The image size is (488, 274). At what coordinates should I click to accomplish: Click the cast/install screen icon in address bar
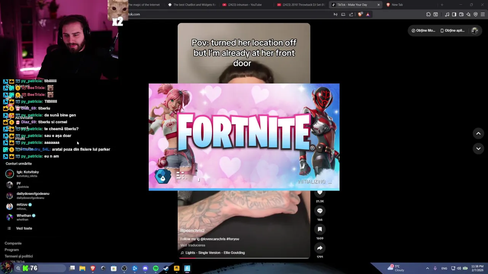343,14
